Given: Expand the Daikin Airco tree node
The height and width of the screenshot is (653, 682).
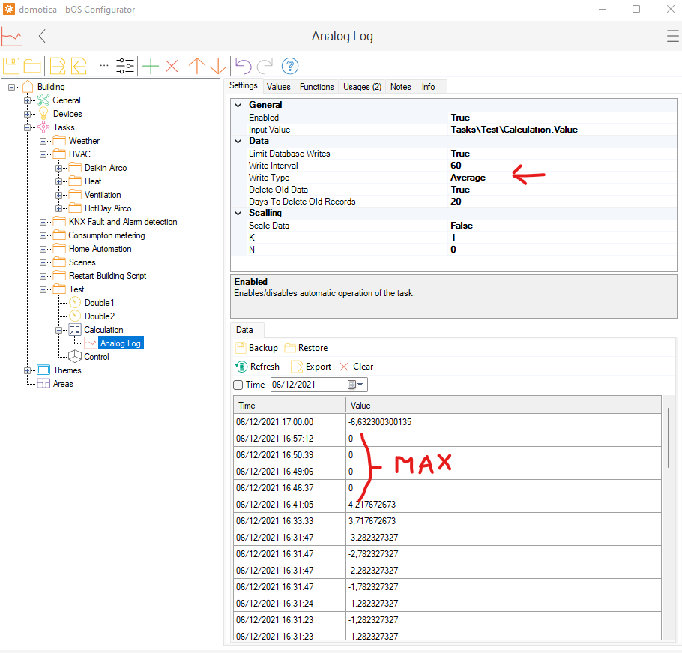Looking at the screenshot, I should point(59,168).
